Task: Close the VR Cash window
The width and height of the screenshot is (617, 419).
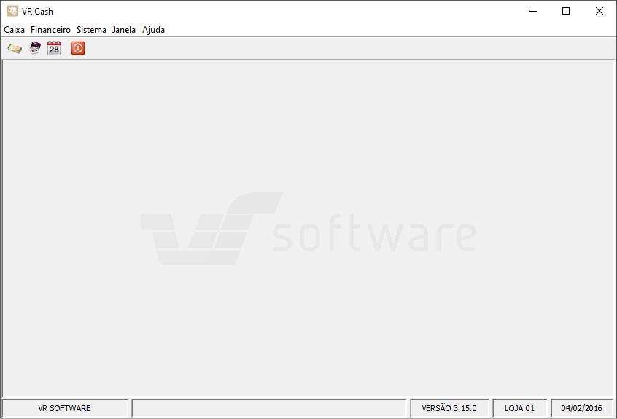Action: pyautogui.click(x=599, y=11)
